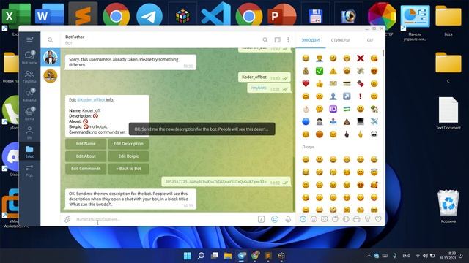469x263 pixels.
Task: Select the BotFather chat avatar
Action: coord(51,57)
